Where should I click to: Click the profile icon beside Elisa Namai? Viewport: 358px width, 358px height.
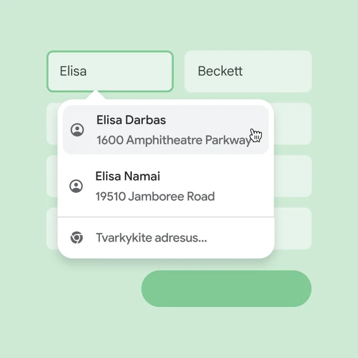tap(76, 186)
